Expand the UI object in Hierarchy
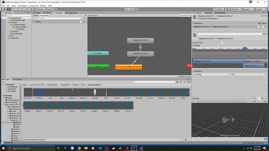Viewport: 269px width, 151px height. coord(8,36)
